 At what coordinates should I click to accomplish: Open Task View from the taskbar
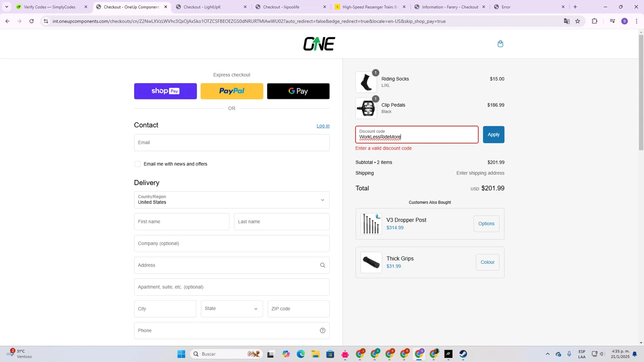click(x=270, y=354)
